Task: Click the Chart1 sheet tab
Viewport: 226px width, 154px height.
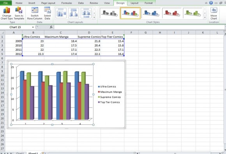Action: click(x=20, y=153)
